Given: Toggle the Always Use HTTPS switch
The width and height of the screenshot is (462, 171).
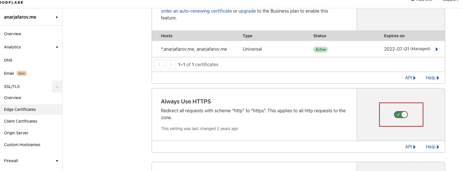Looking at the screenshot, I should click(401, 115).
